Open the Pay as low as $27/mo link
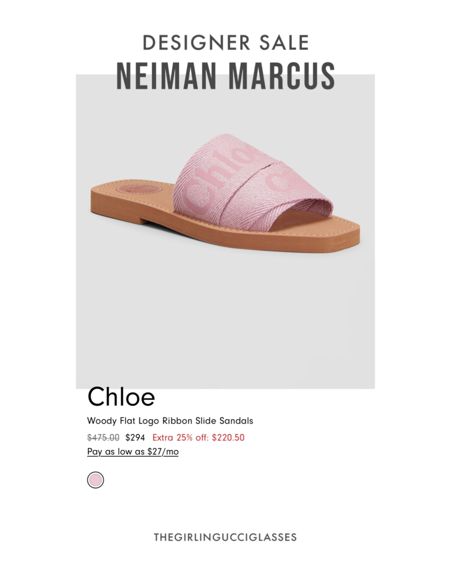This screenshot has height=564, width=451. click(133, 452)
